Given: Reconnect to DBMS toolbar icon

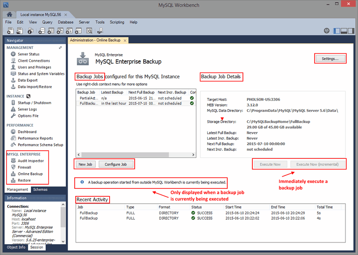Looking at the screenshot, I should pyautogui.click(x=100, y=30).
